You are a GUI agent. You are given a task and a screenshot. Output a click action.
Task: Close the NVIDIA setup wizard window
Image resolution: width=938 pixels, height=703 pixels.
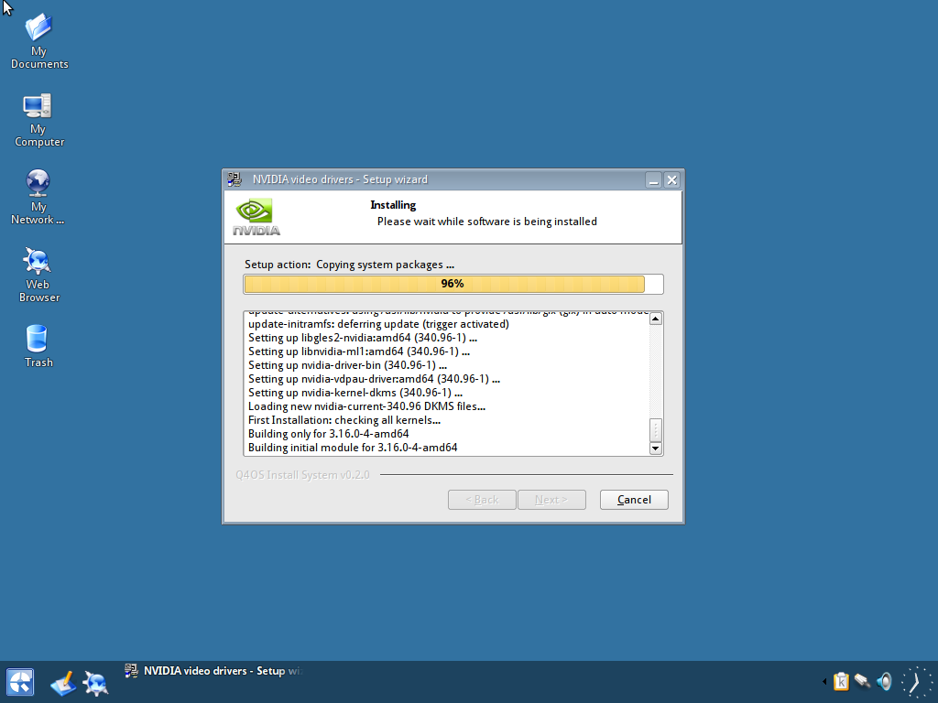[x=671, y=180]
